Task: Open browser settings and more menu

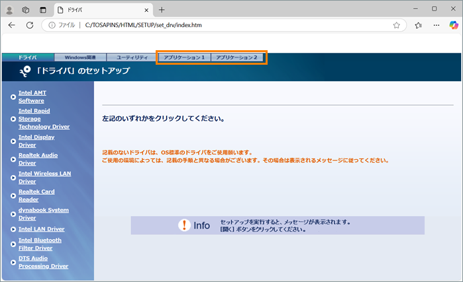Action: (x=437, y=25)
